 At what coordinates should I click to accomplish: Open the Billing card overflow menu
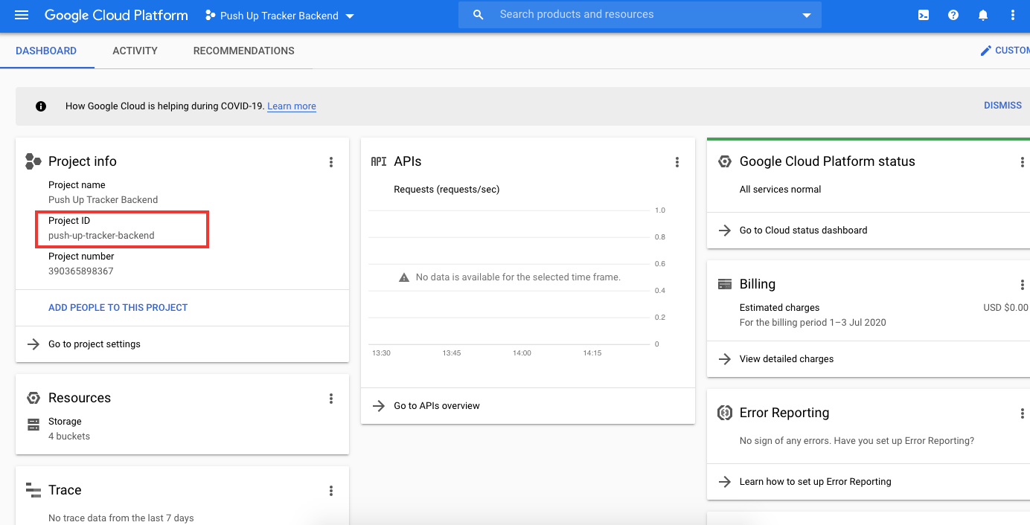click(1023, 284)
